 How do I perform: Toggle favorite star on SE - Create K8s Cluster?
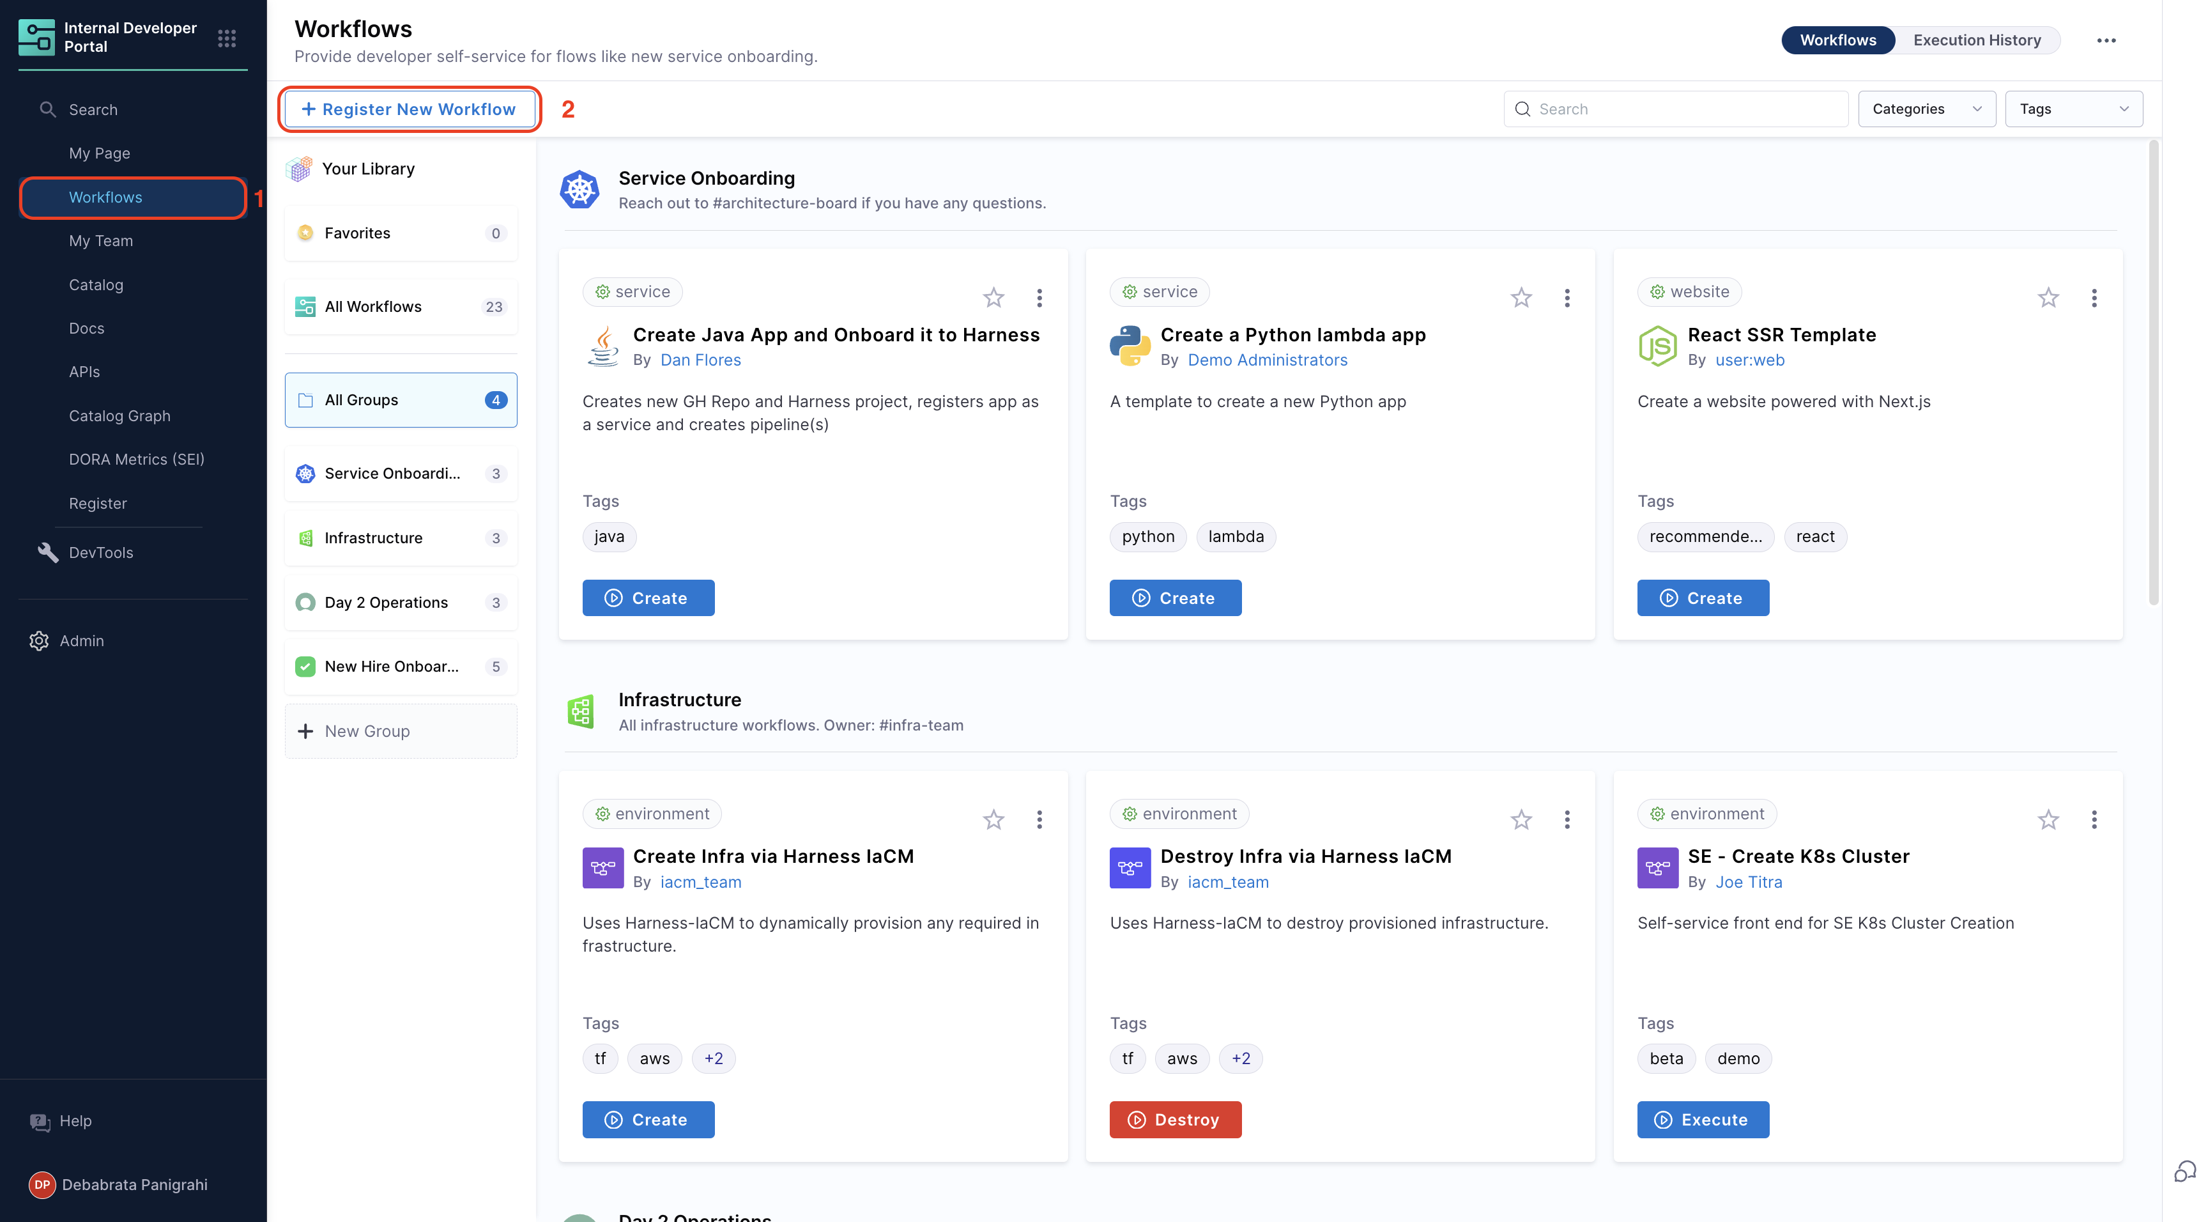2048,820
